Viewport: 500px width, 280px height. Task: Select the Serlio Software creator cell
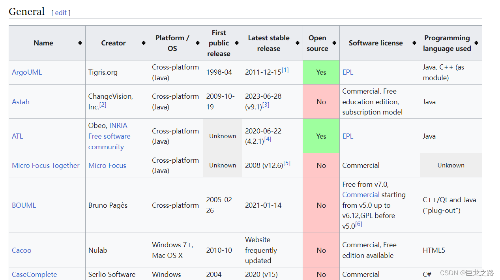[x=117, y=274]
